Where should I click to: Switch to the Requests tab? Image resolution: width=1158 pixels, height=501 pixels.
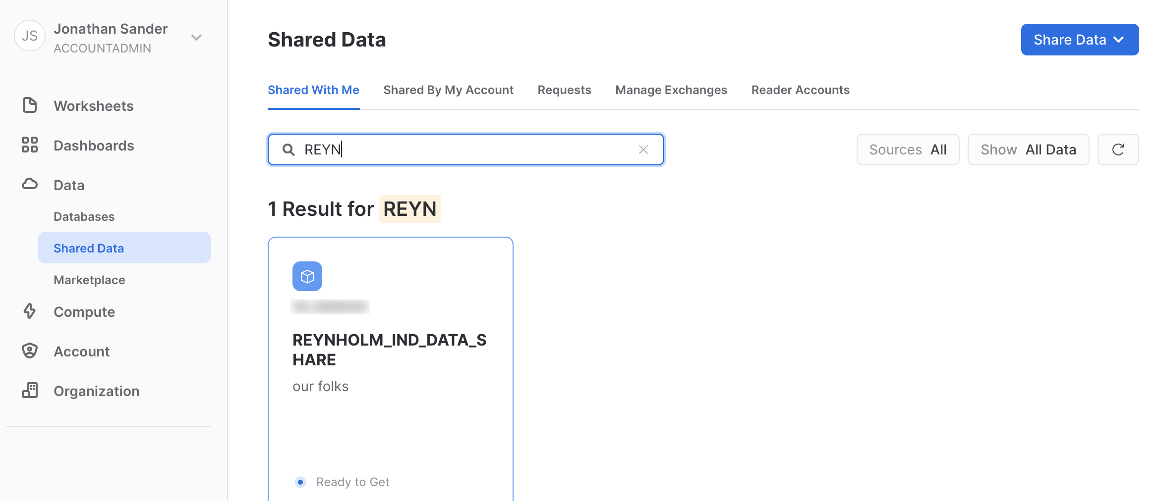[564, 90]
